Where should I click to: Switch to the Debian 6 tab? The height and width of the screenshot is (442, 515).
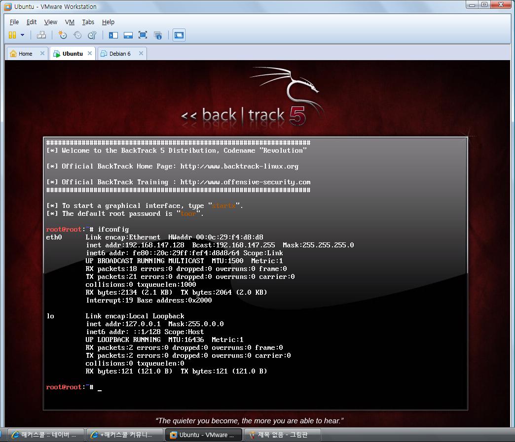(120, 54)
